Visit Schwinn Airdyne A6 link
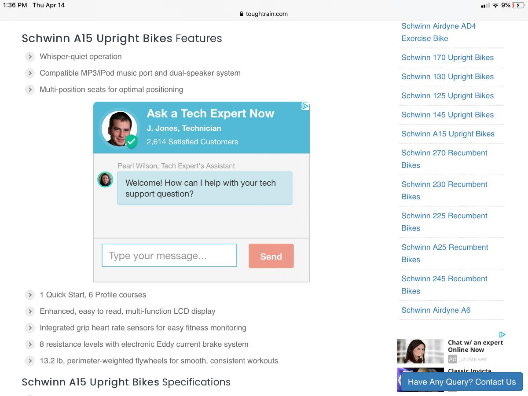This screenshot has height=396, width=528. pyautogui.click(x=436, y=310)
